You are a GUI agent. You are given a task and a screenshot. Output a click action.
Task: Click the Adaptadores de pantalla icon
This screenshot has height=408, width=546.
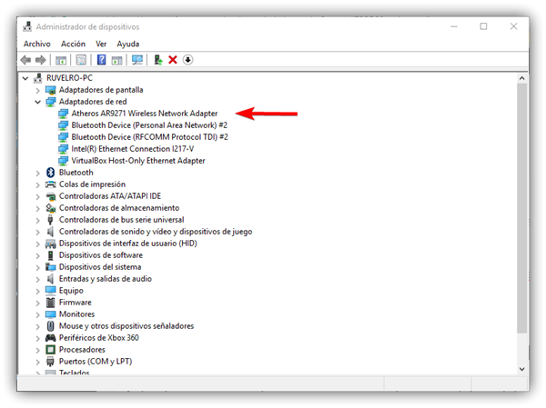pos(50,90)
